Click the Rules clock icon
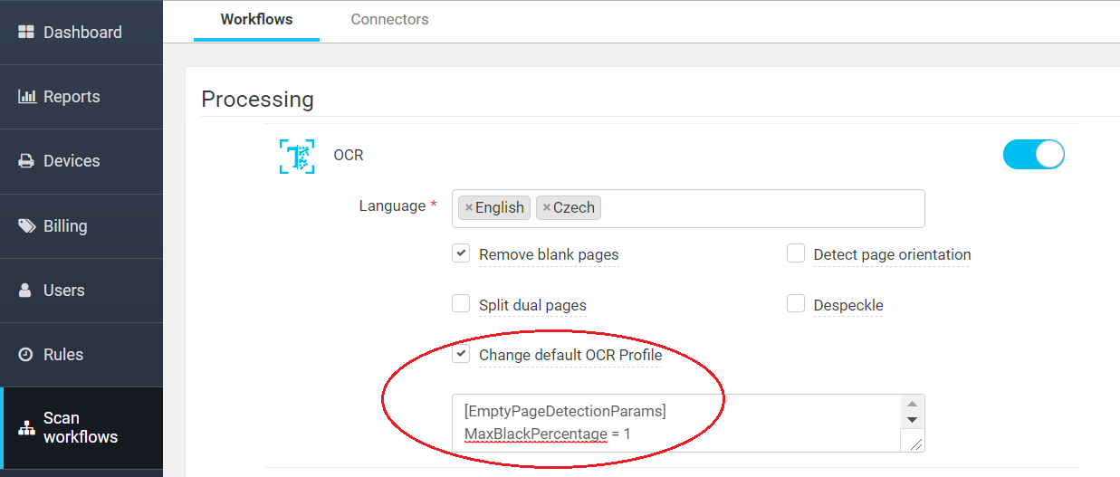 (x=26, y=355)
